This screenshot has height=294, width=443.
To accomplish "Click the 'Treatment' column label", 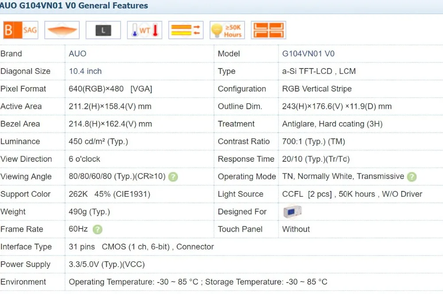I will pyautogui.click(x=236, y=124).
